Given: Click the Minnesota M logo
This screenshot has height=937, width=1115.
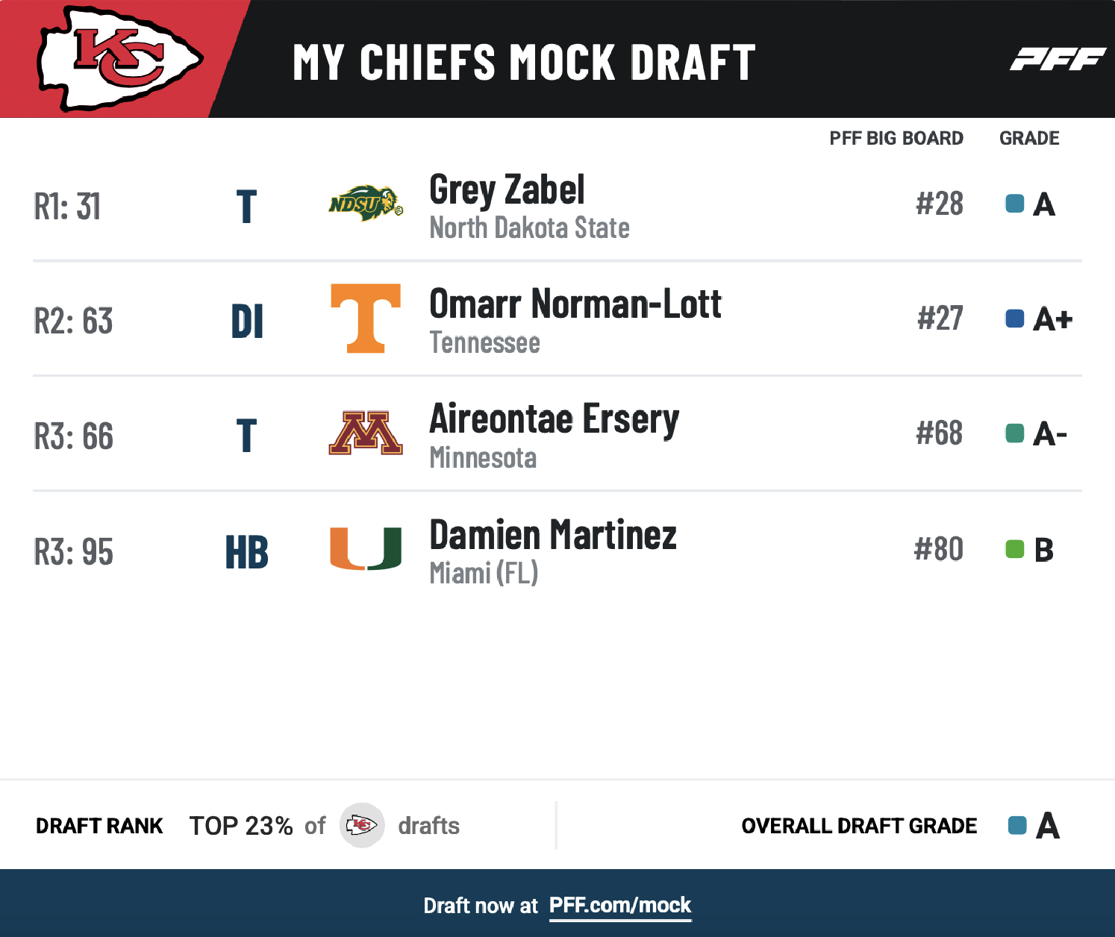Looking at the screenshot, I should (366, 433).
